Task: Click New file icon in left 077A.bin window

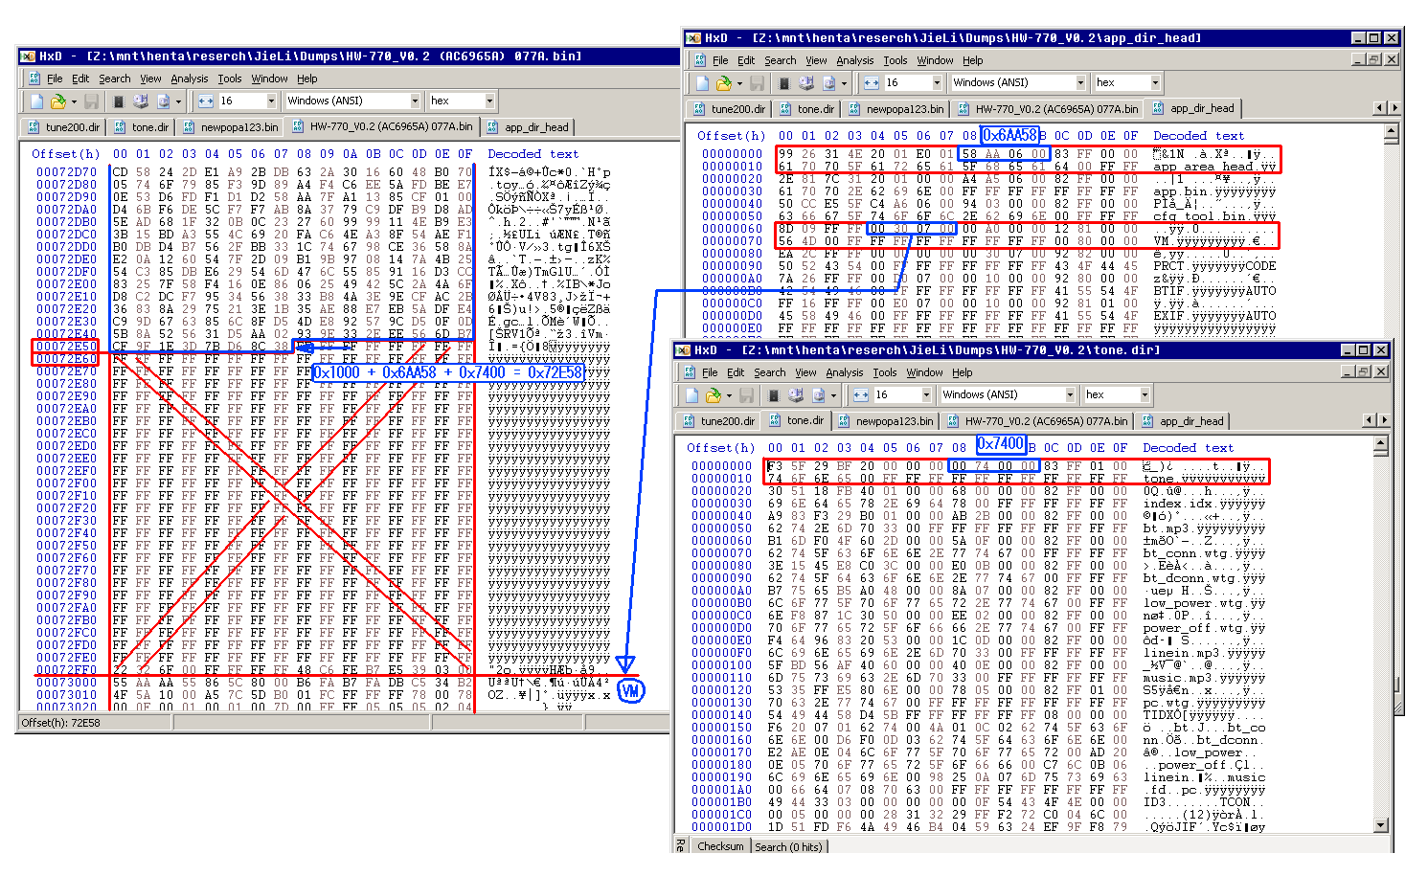Action: point(36,101)
